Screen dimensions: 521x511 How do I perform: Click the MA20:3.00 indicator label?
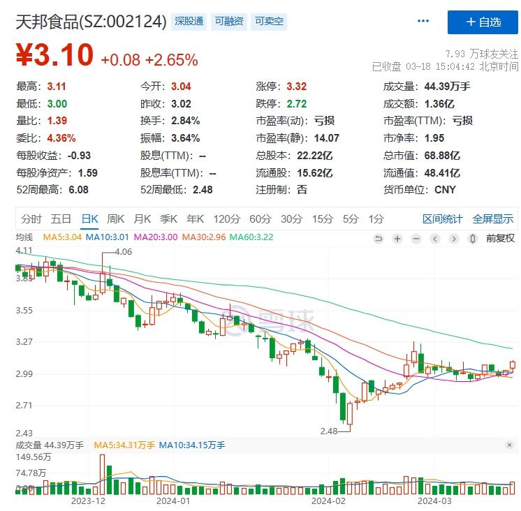click(x=156, y=237)
